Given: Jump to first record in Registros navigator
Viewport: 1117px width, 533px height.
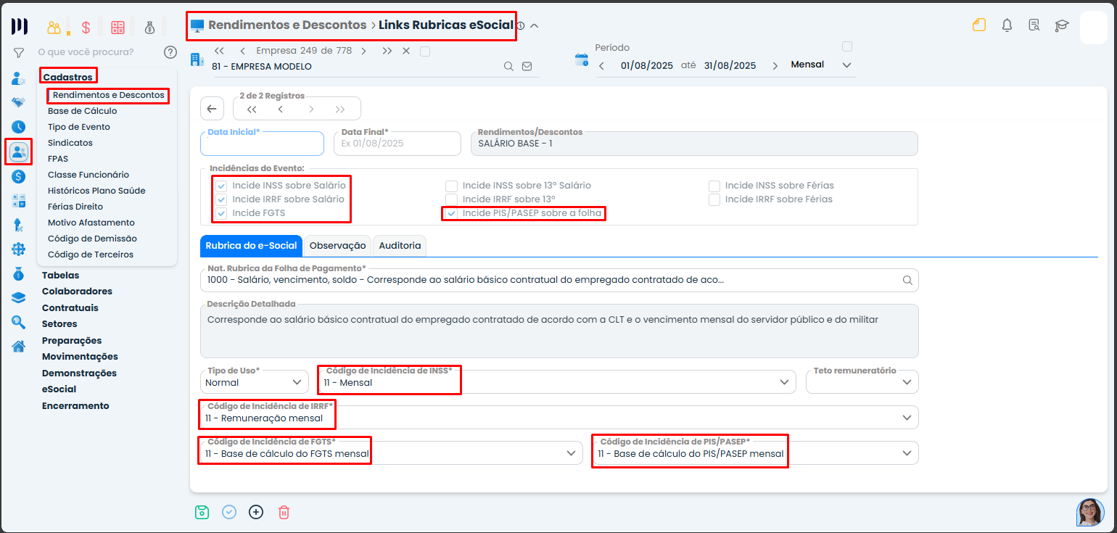Looking at the screenshot, I should coord(252,110).
